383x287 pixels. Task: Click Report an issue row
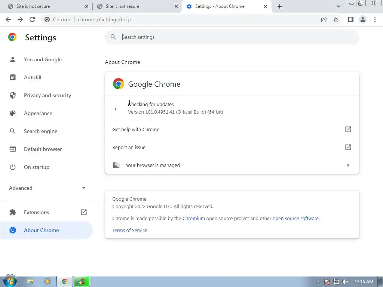pyautogui.click(x=232, y=147)
